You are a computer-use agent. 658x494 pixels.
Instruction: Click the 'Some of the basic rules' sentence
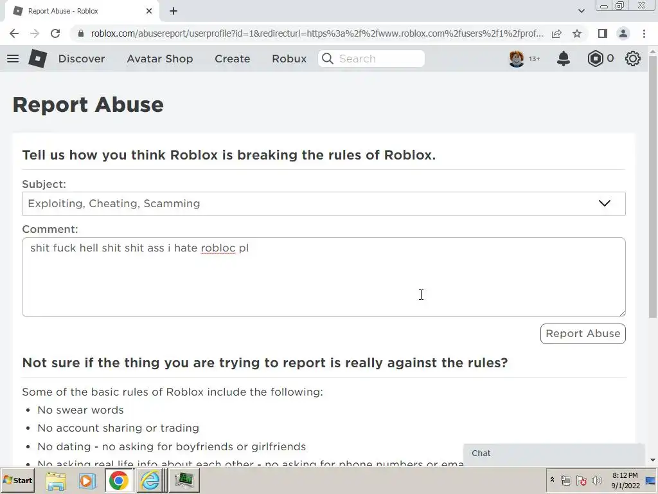pyautogui.click(x=172, y=392)
